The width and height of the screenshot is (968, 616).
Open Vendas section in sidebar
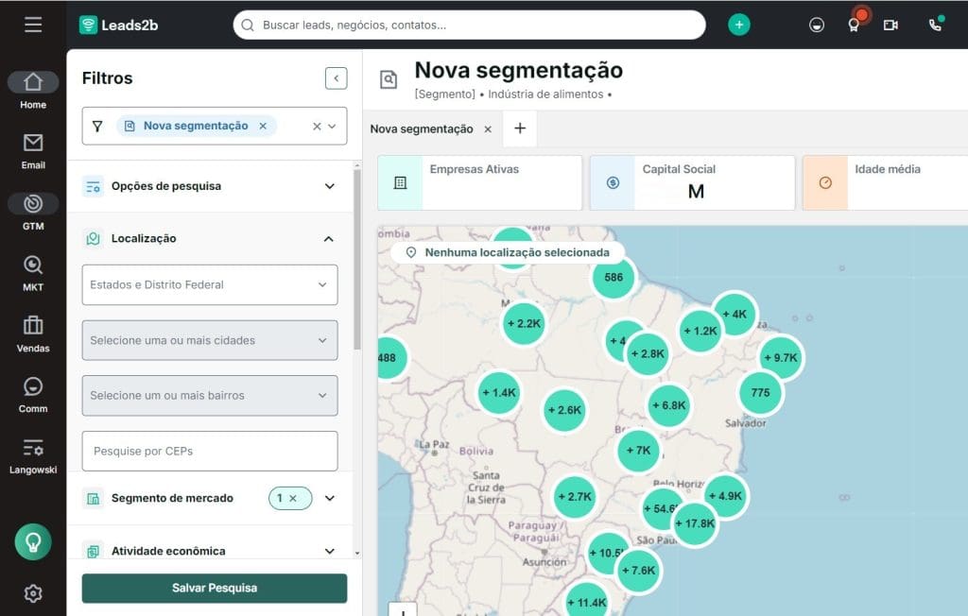coord(33,334)
